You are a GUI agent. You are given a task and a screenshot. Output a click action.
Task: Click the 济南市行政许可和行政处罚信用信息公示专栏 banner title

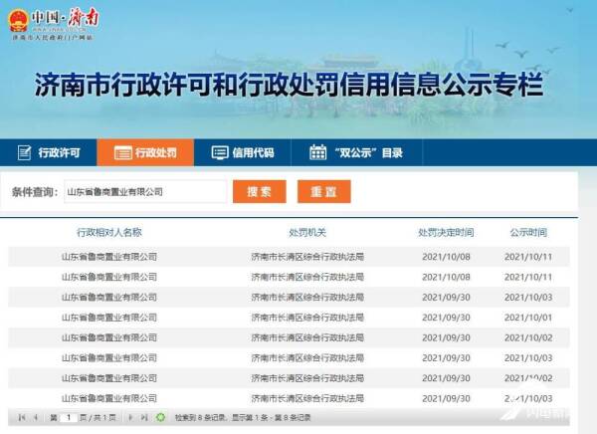[289, 85]
